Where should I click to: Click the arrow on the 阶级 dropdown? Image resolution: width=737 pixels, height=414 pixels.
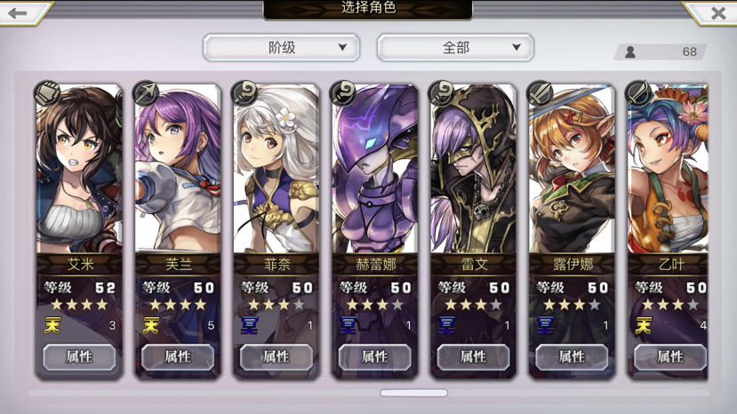(342, 47)
